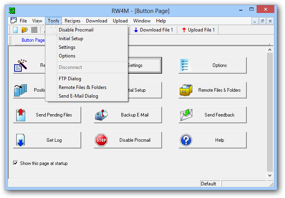Click the envelope Send Feedback icon
The image size is (285, 198).
pyautogui.click(x=186, y=115)
